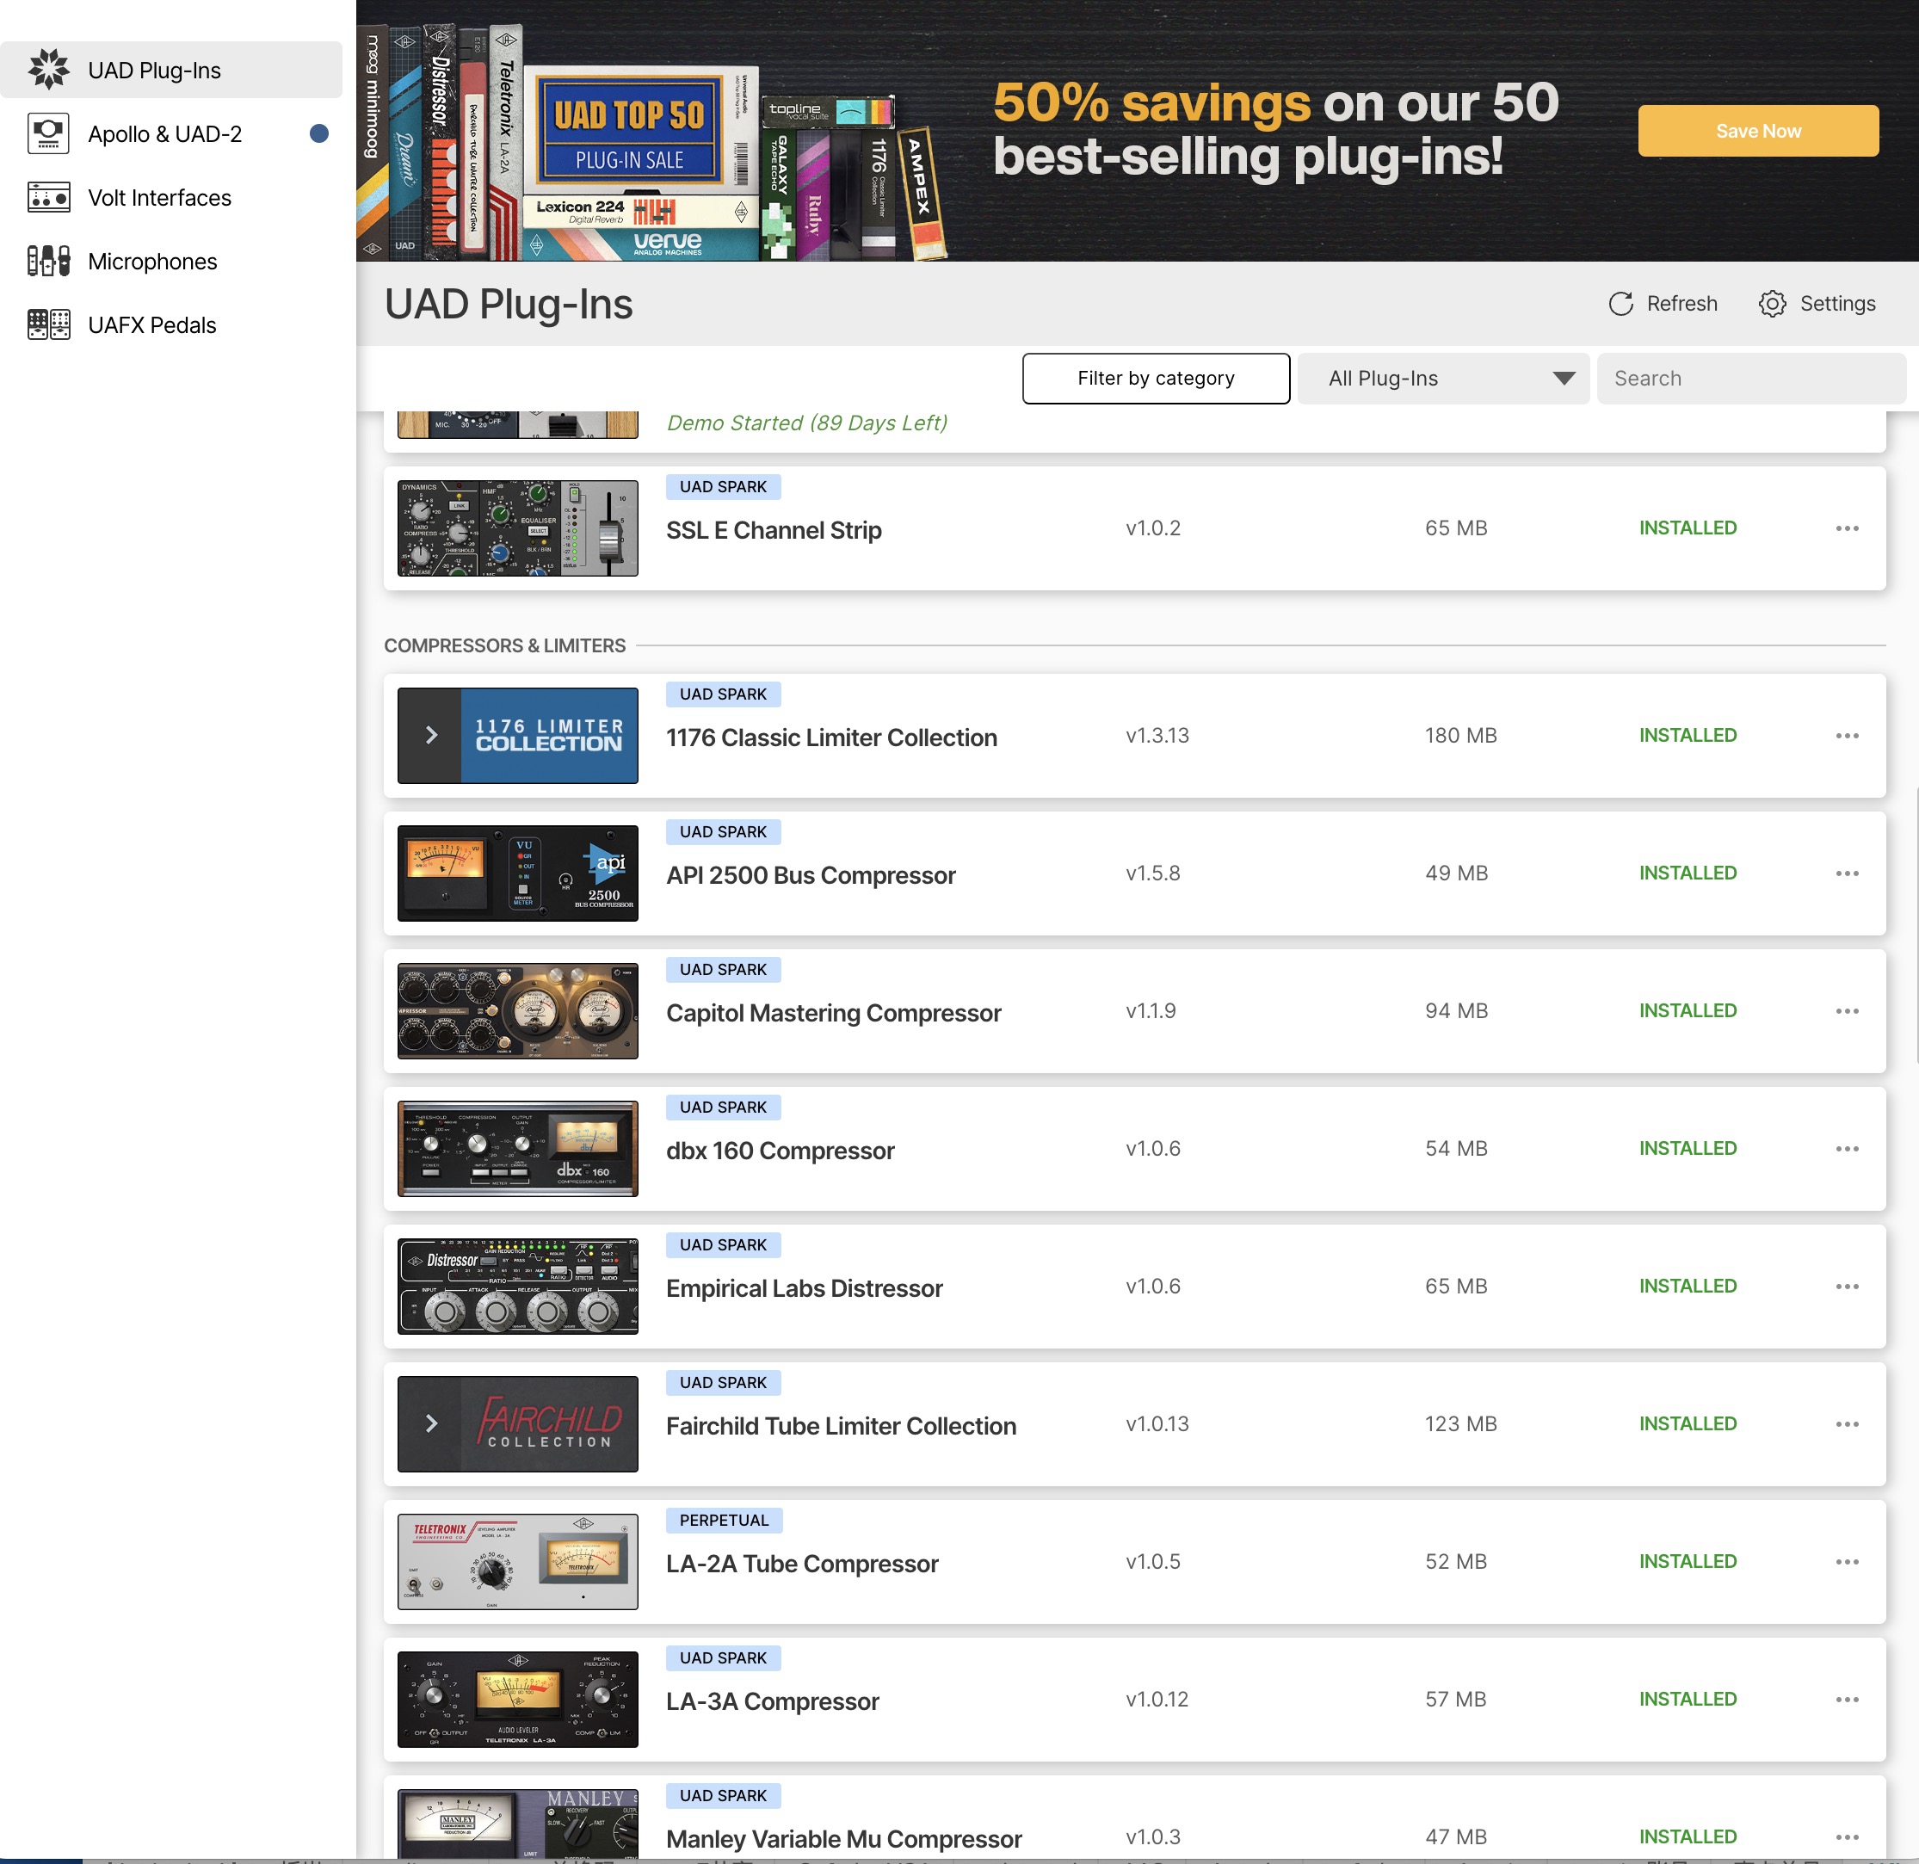Click the Empirical Labs Distressor thumbnail
This screenshot has width=1919, height=1864.
(x=517, y=1286)
